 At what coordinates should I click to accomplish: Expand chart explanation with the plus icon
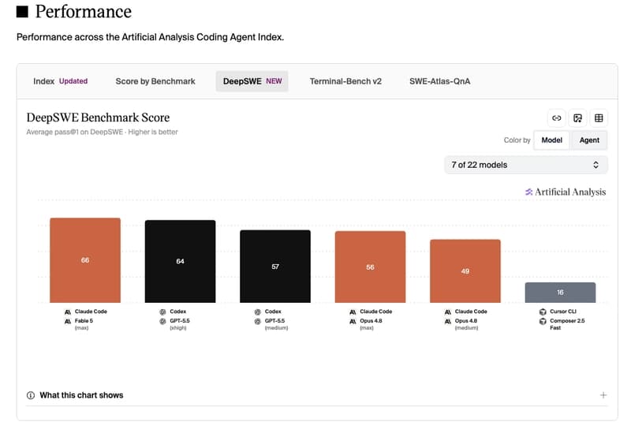(603, 395)
